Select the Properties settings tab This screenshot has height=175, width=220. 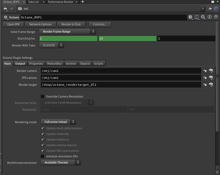(x=36, y=64)
